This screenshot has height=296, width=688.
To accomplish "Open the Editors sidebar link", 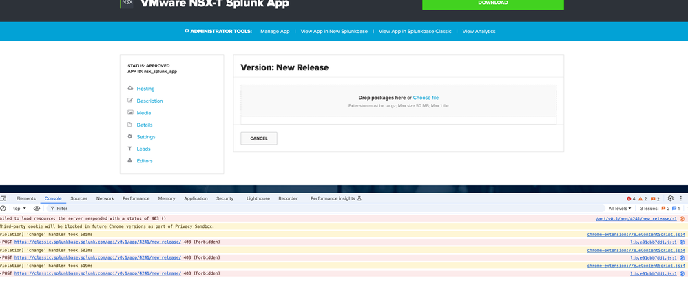I will click(x=145, y=161).
